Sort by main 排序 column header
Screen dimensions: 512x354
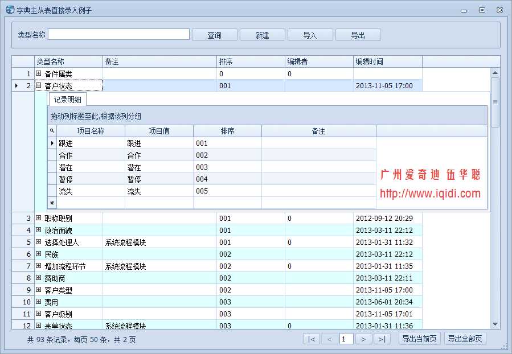(x=251, y=61)
